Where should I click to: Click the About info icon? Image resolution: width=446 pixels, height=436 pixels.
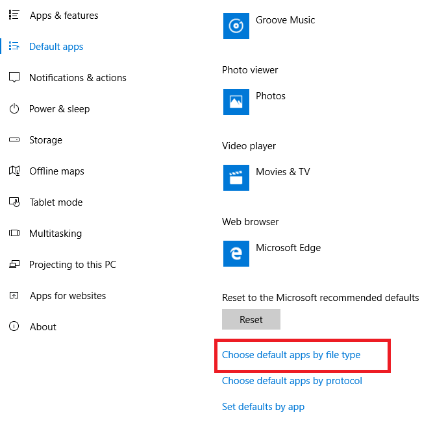[x=14, y=327]
